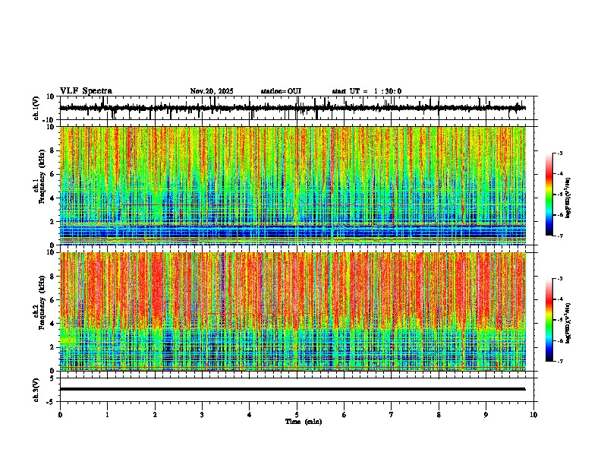Viewport: 601px width, 465px height.
Task: Click time axis tick label "0"
Action: [x=60, y=415]
